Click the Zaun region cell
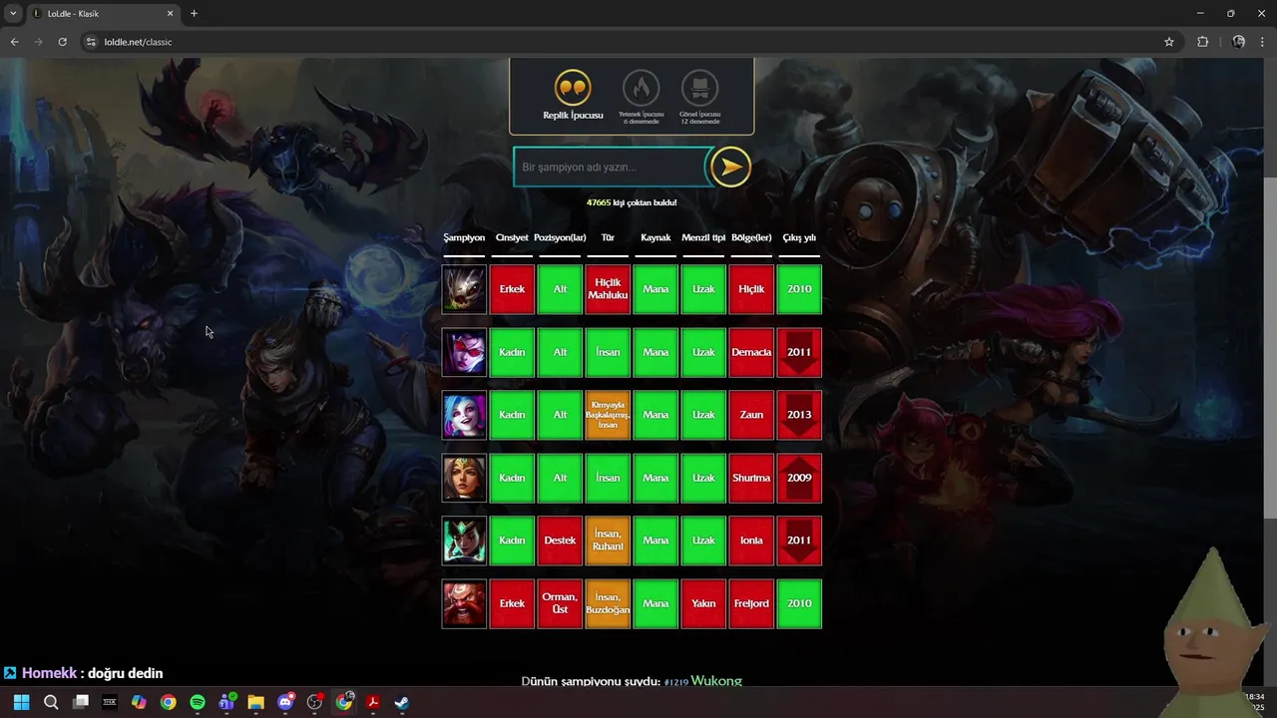 (751, 415)
